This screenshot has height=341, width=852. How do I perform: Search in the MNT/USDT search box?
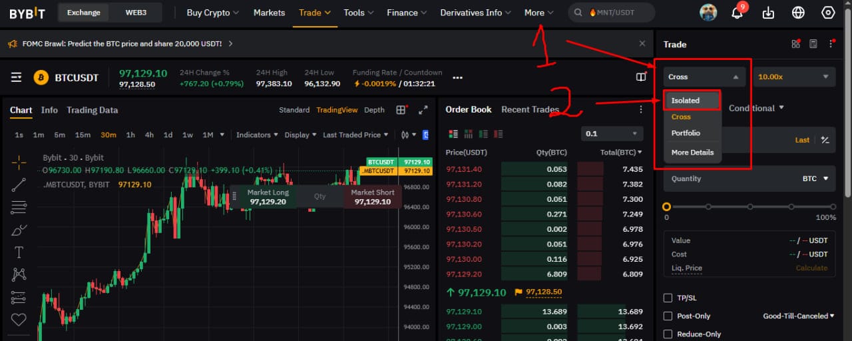click(x=611, y=13)
